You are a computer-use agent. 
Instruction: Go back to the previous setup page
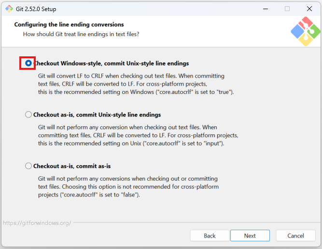[210, 236]
